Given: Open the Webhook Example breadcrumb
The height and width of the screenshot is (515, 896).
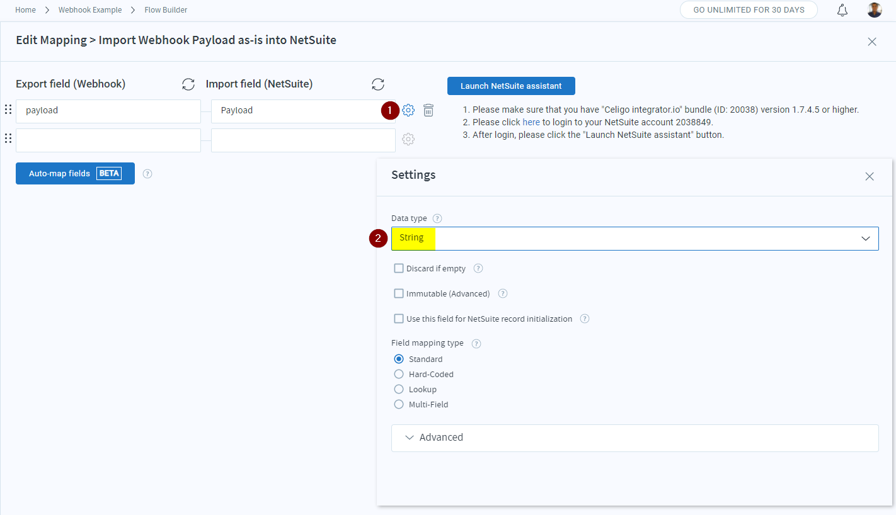Looking at the screenshot, I should (x=89, y=10).
